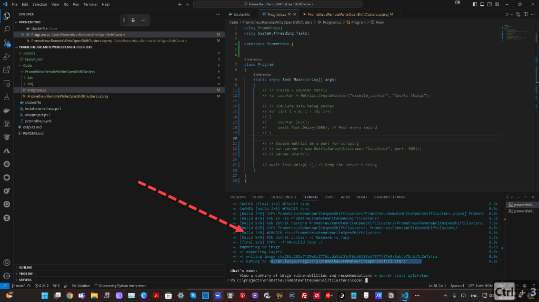This screenshot has width=539, height=302.
Task: Maximize the terminal panel size
Action: coord(525,197)
